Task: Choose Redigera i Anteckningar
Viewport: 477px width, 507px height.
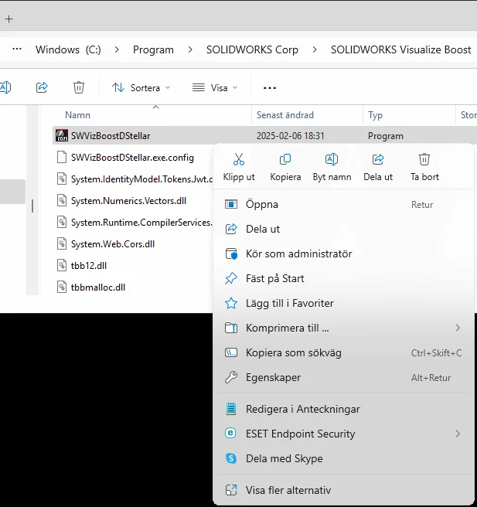Action: [x=344, y=409]
